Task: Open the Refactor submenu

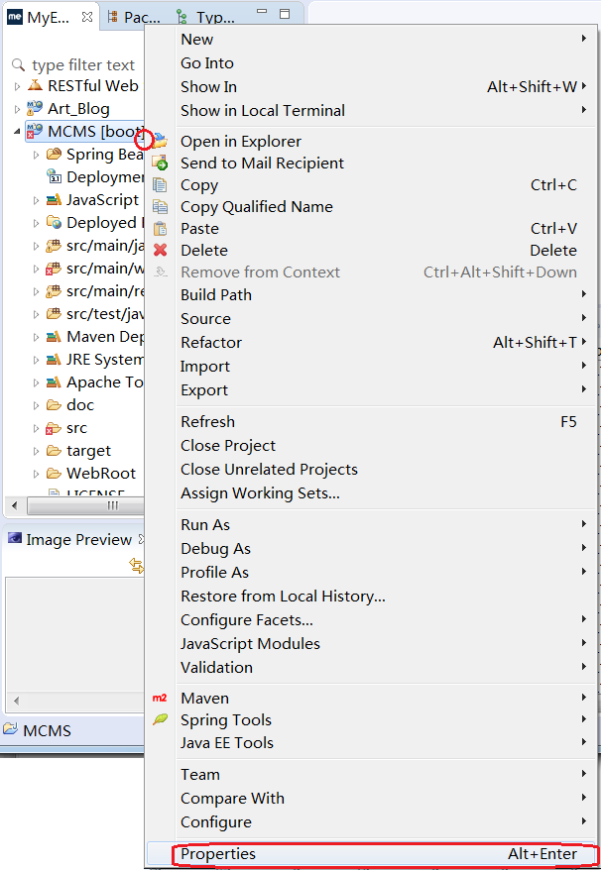Action: pyautogui.click(x=373, y=342)
